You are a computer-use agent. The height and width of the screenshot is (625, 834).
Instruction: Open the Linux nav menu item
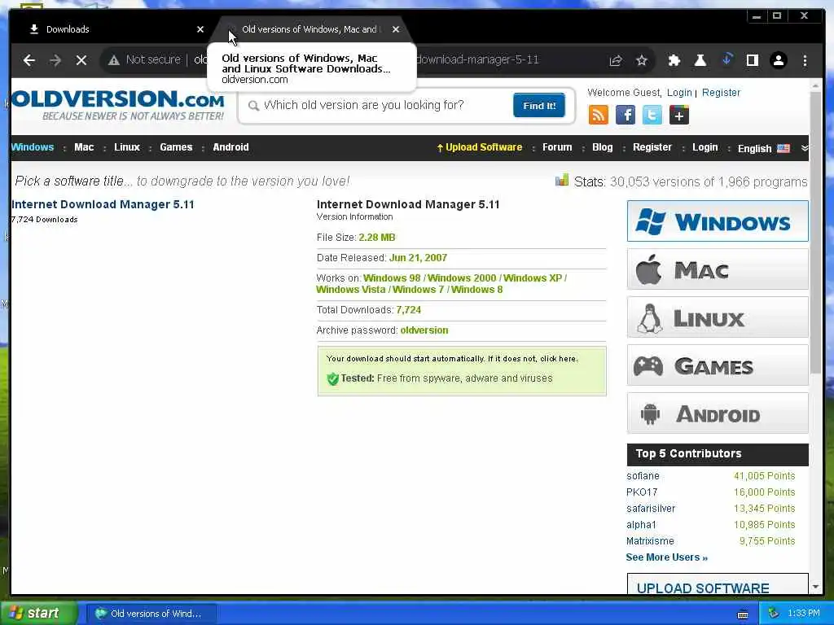[127, 147]
